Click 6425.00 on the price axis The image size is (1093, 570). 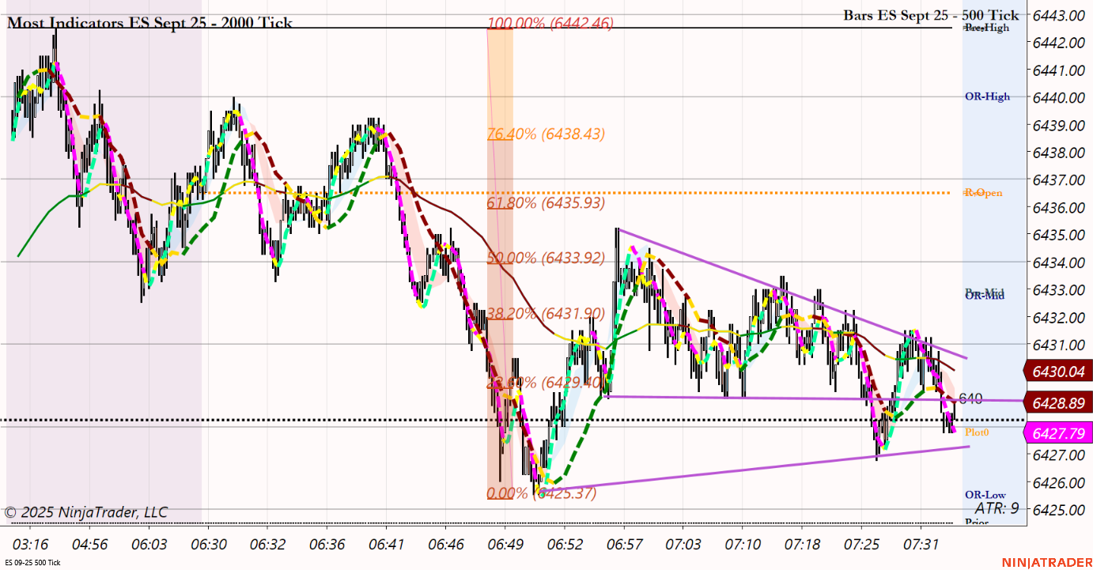(x=1059, y=510)
